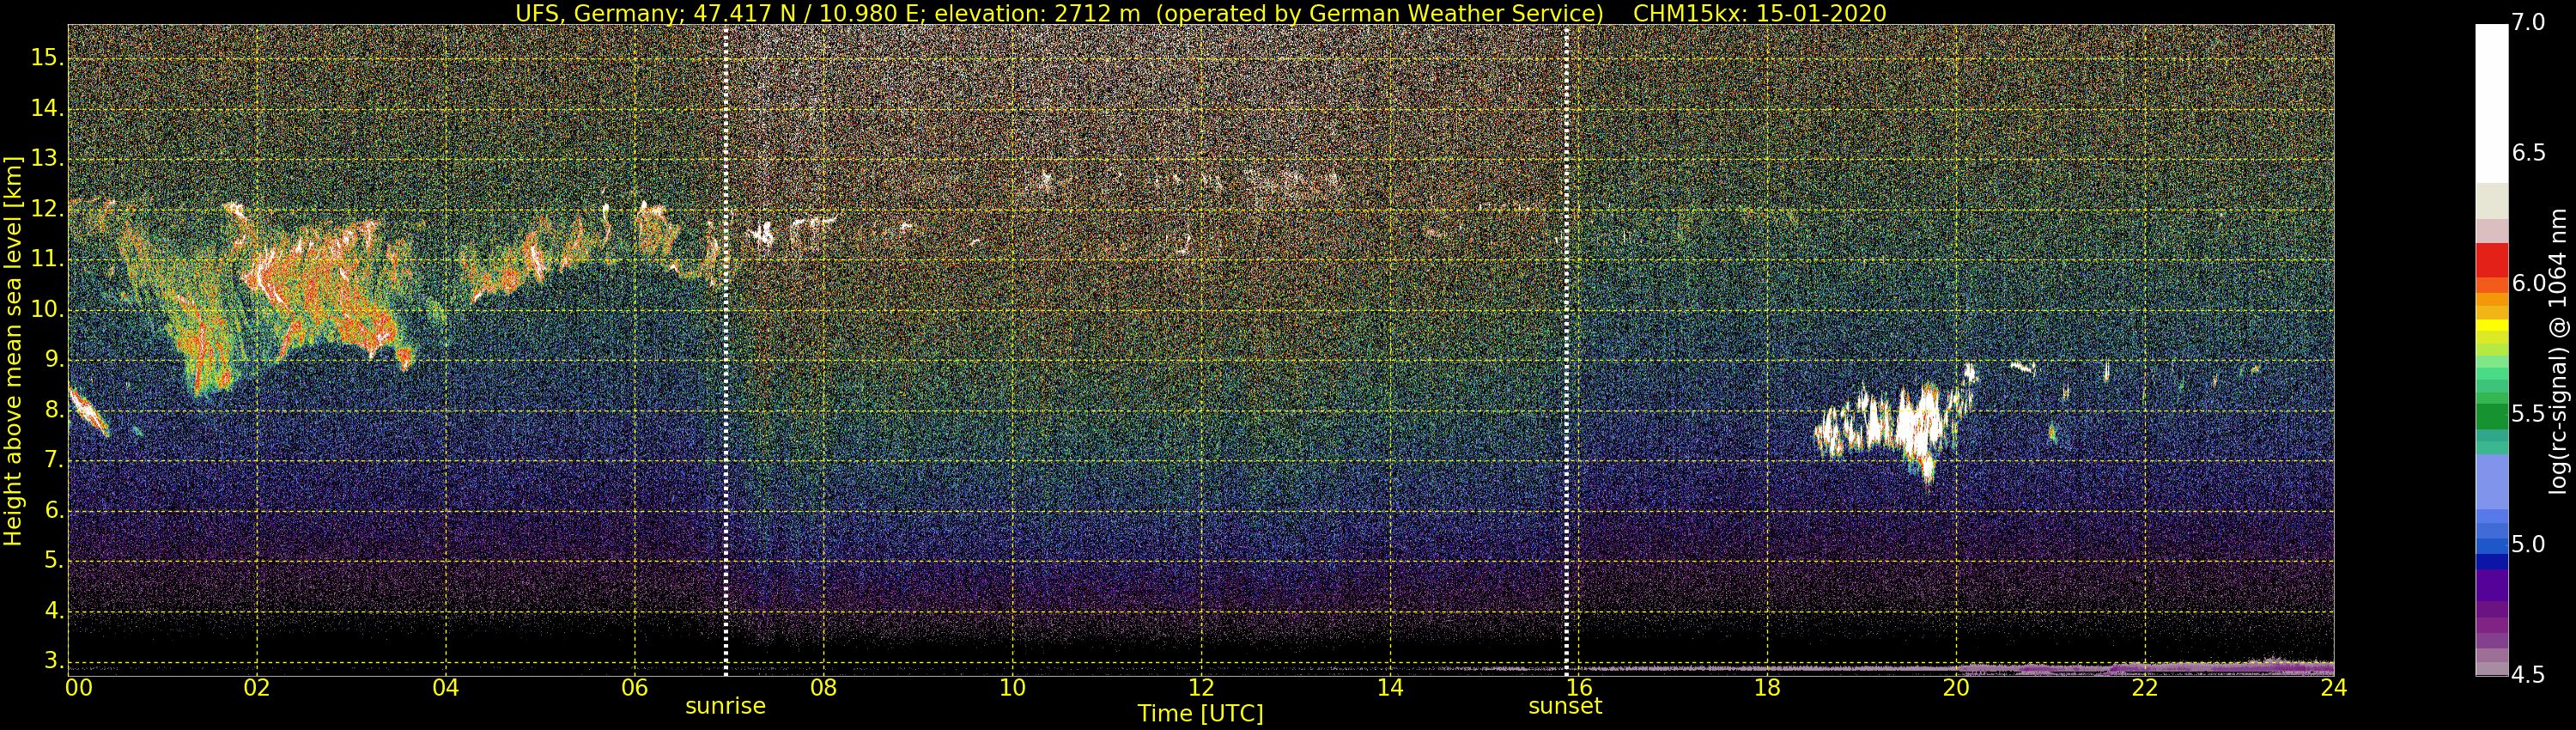Screen dimensions: 2576x730
Task: Click the '11.' height tick label
Action: 46,260
